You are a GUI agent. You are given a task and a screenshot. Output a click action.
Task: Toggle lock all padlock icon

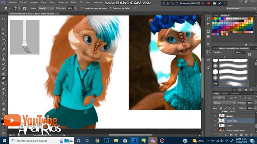tap(234, 108)
